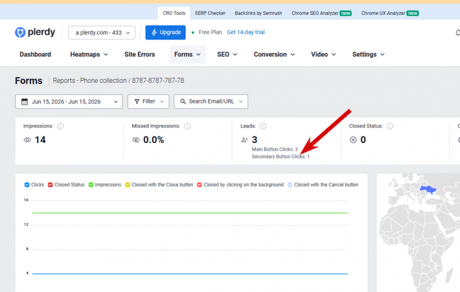The height and width of the screenshot is (292, 460).
Task: Expand the Conversion menu
Action: click(x=274, y=54)
